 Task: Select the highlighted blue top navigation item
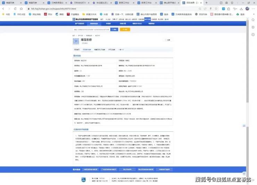point(147,19)
